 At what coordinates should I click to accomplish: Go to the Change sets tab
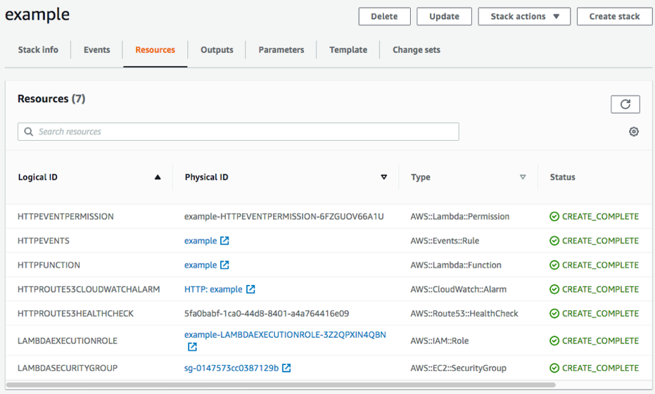click(416, 50)
